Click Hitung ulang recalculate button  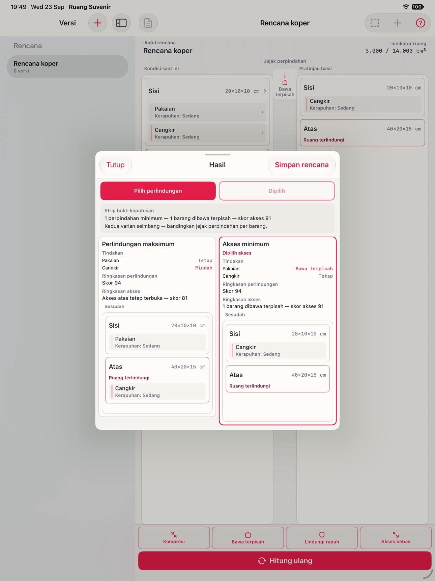pyautogui.click(x=285, y=561)
